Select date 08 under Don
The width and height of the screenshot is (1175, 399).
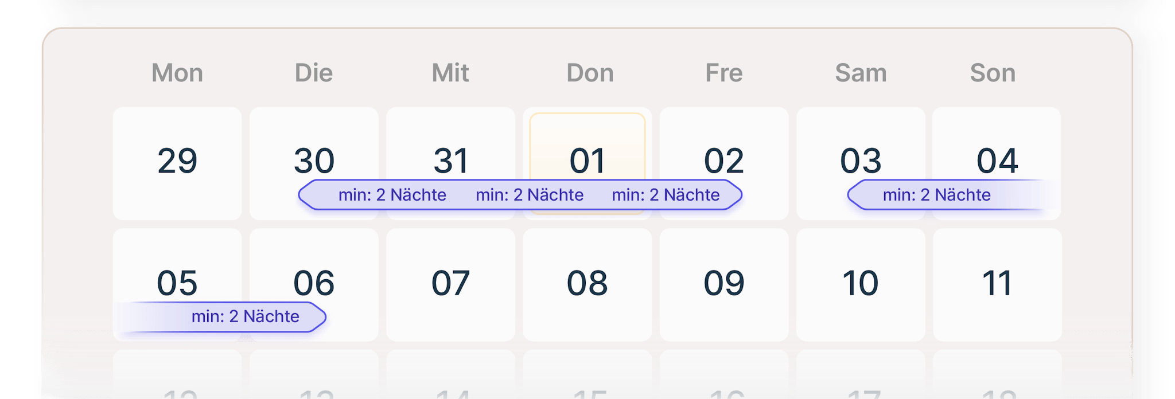point(587,283)
